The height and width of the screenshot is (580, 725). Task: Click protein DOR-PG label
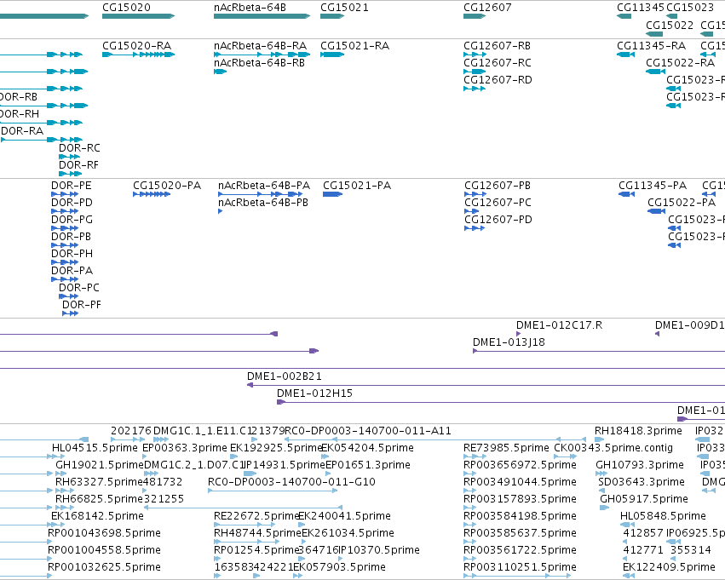click(72, 220)
